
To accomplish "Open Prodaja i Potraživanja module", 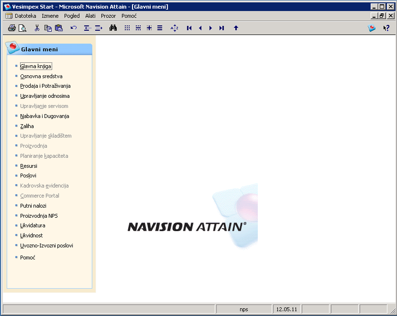I will [x=45, y=86].
